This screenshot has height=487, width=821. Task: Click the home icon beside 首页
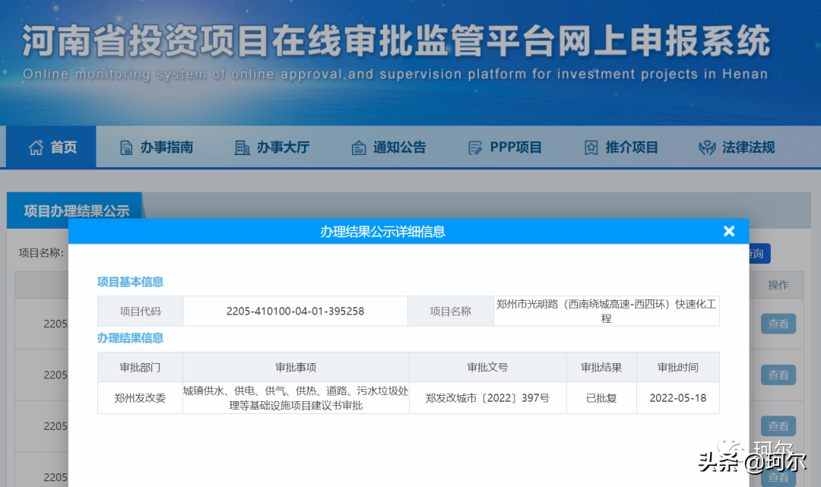click(36, 148)
